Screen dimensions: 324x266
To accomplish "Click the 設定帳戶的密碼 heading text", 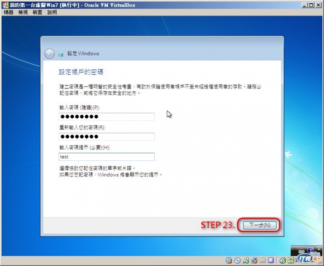I will pos(81,72).
